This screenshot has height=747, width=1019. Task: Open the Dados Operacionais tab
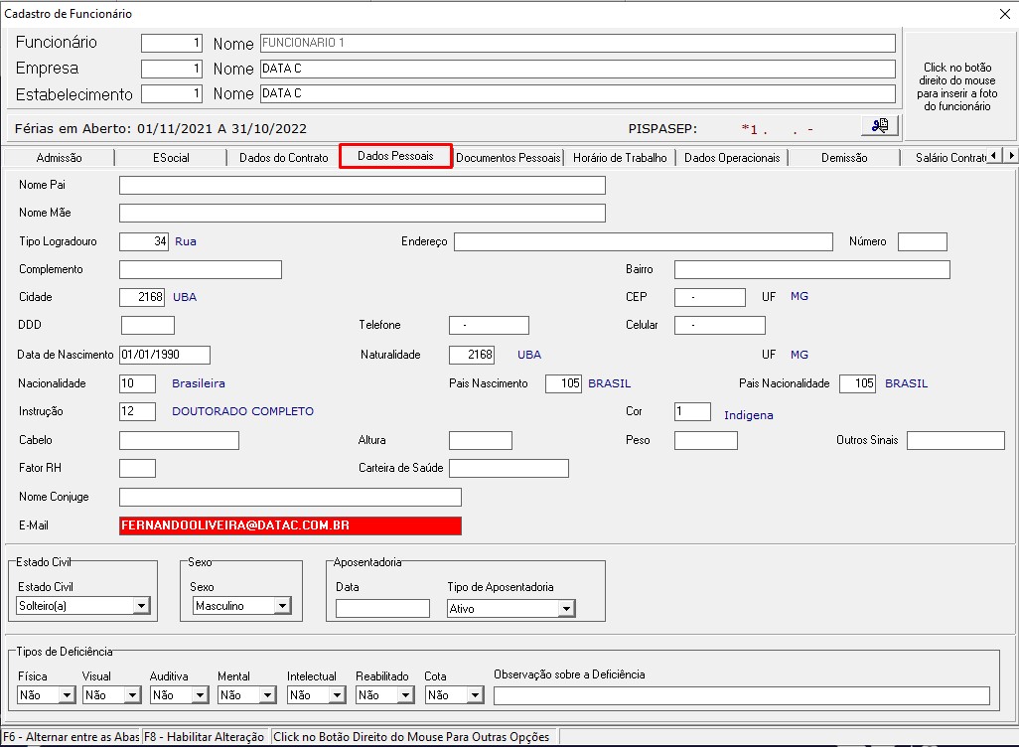pyautogui.click(x=732, y=157)
